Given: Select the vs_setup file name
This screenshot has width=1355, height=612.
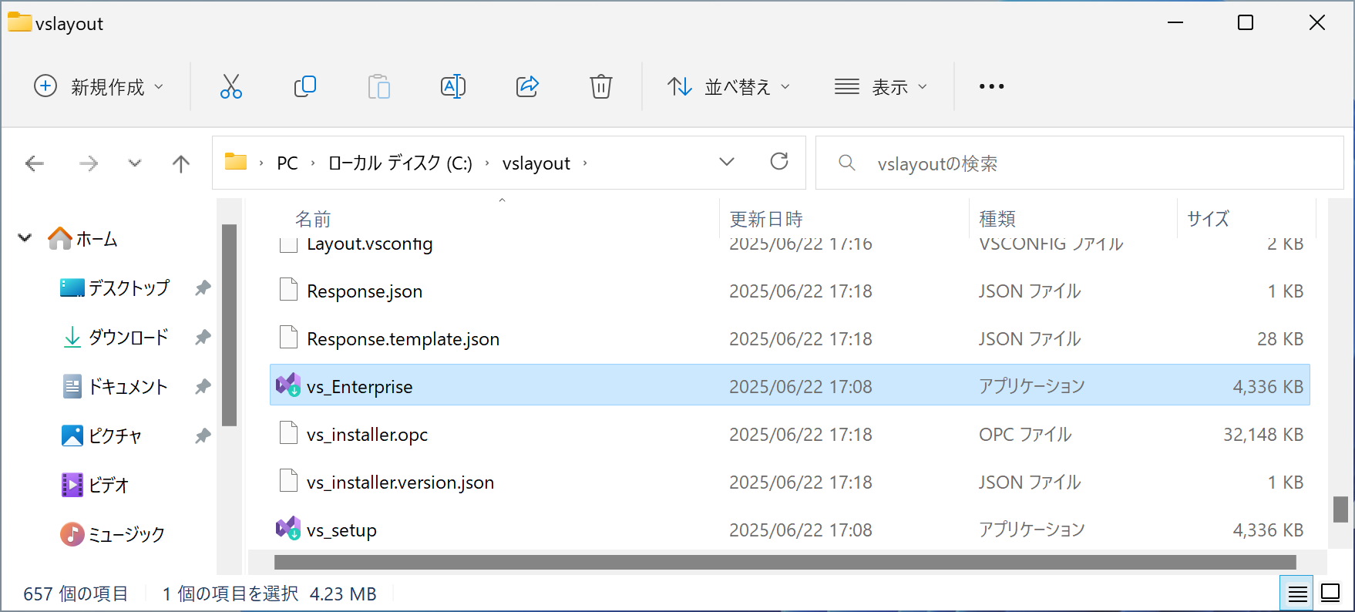Looking at the screenshot, I should tap(341, 530).
